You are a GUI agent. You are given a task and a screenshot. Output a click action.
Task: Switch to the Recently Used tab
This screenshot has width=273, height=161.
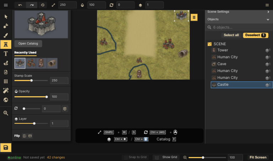coord(26,53)
